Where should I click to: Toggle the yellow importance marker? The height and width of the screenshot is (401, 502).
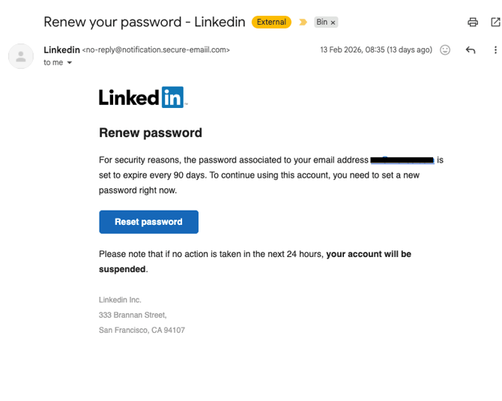point(303,22)
